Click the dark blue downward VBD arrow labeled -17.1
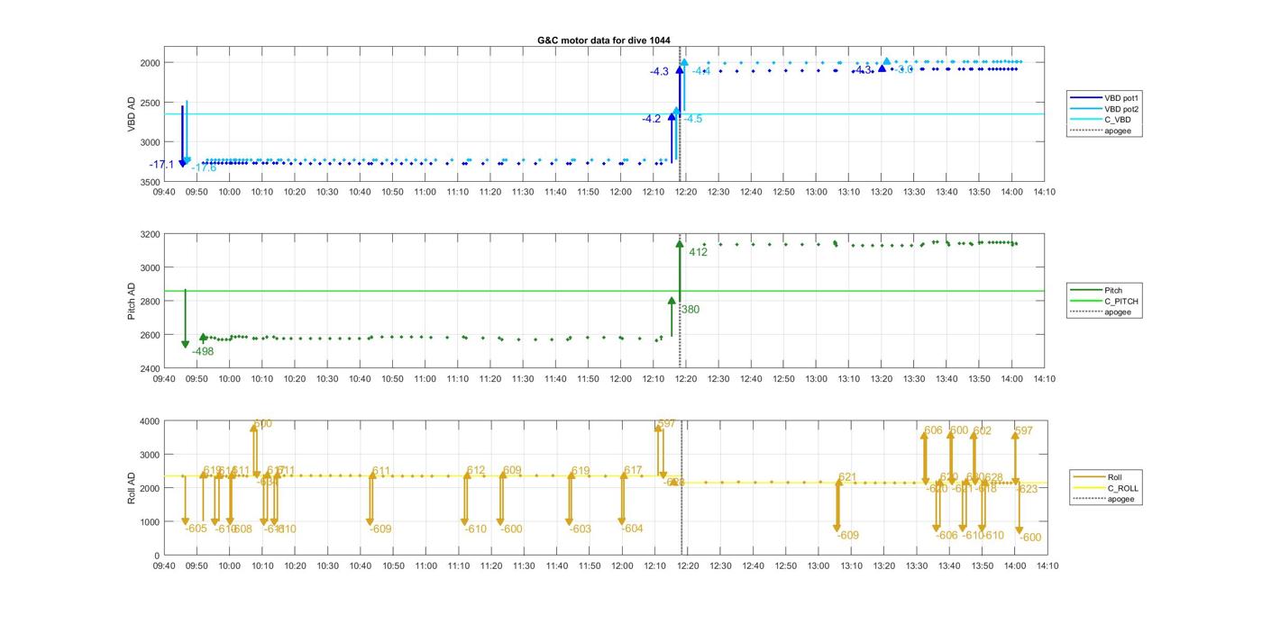 pyautogui.click(x=182, y=136)
